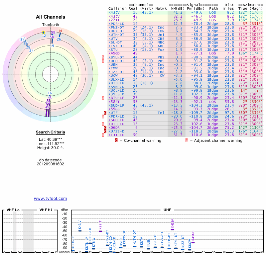Viewport: 266px width, 255px height.
Task: Select the VHF Hi band label
Action: click(x=47, y=210)
